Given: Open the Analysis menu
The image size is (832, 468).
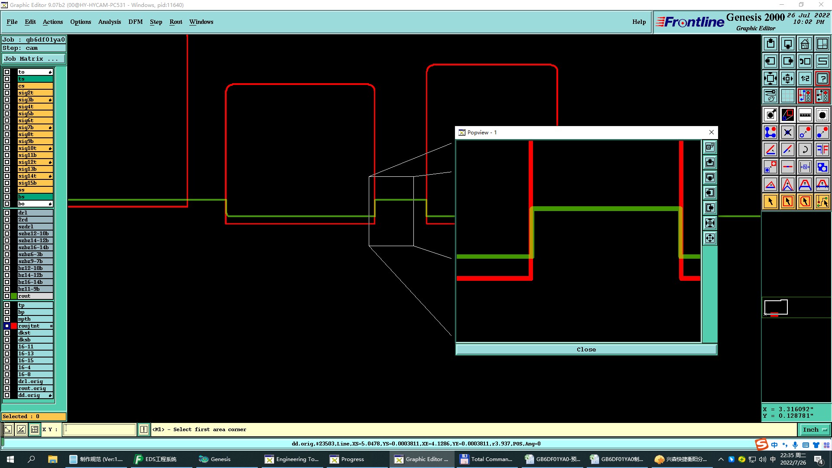Looking at the screenshot, I should pos(109,22).
